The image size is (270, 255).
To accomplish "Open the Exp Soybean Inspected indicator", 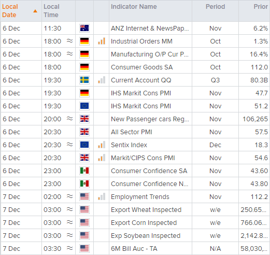I will [146, 236].
